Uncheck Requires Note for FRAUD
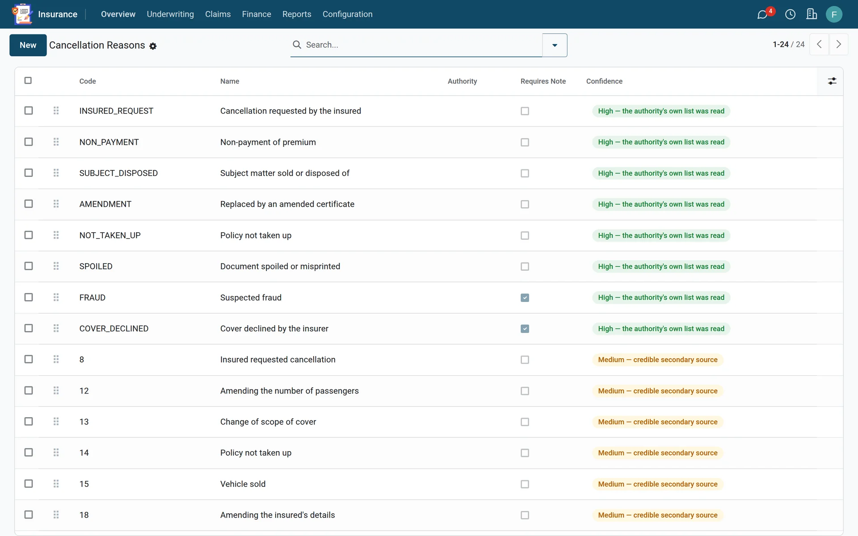The width and height of the screenshot is (858, 536). click(x=525, y=297)
